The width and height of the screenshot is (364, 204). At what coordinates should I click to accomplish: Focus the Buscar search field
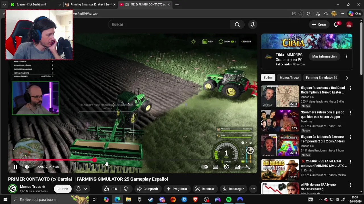(169, 24)
